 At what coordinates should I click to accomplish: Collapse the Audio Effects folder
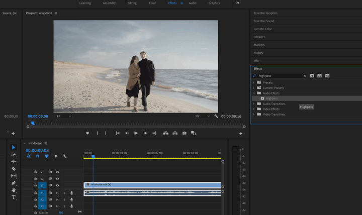coord(254,93)
